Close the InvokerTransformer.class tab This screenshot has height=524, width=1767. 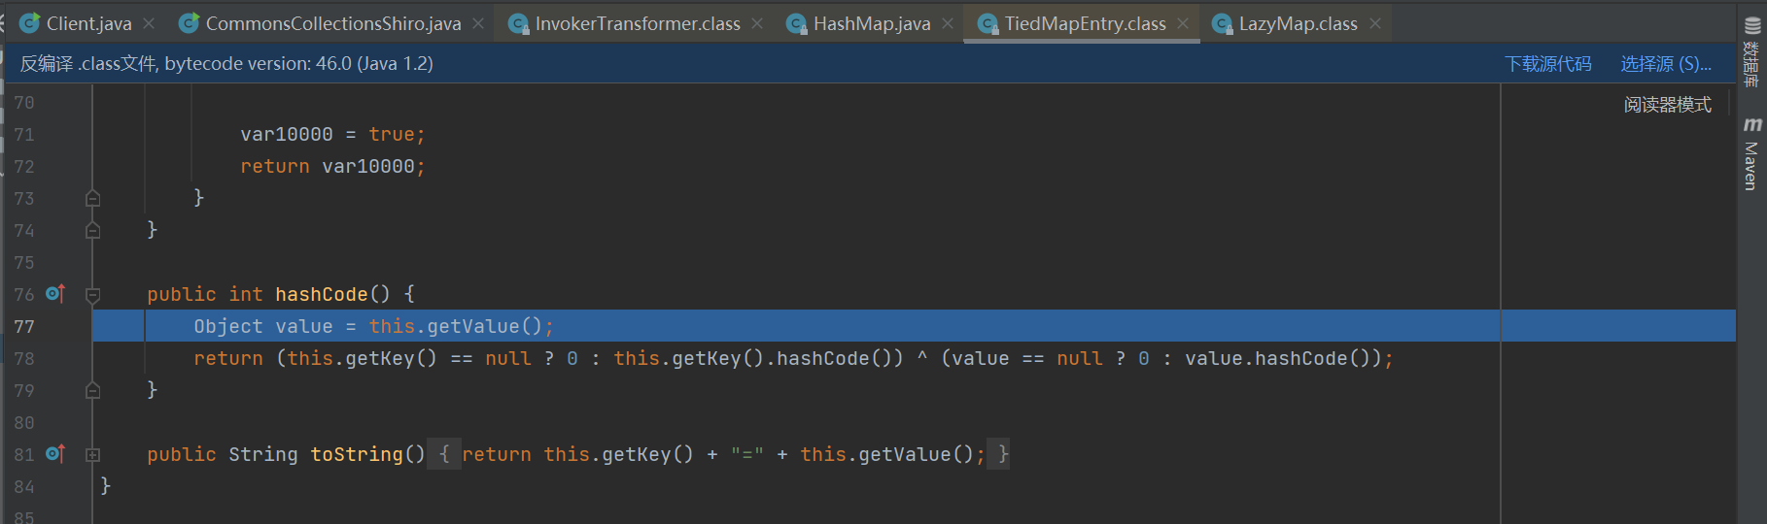coord(757,23)
